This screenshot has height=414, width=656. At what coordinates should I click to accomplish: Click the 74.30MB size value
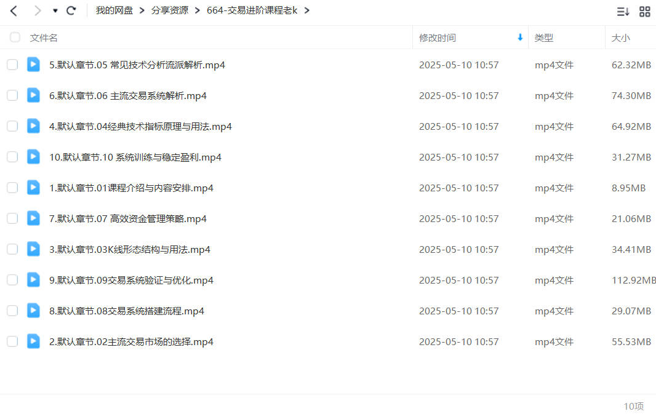[x=631, y=96]
